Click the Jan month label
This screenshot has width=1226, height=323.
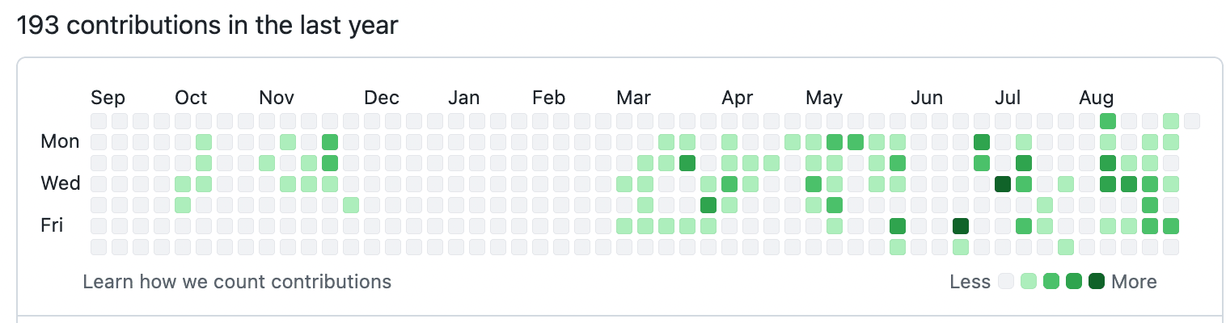[x=464, y=99]
